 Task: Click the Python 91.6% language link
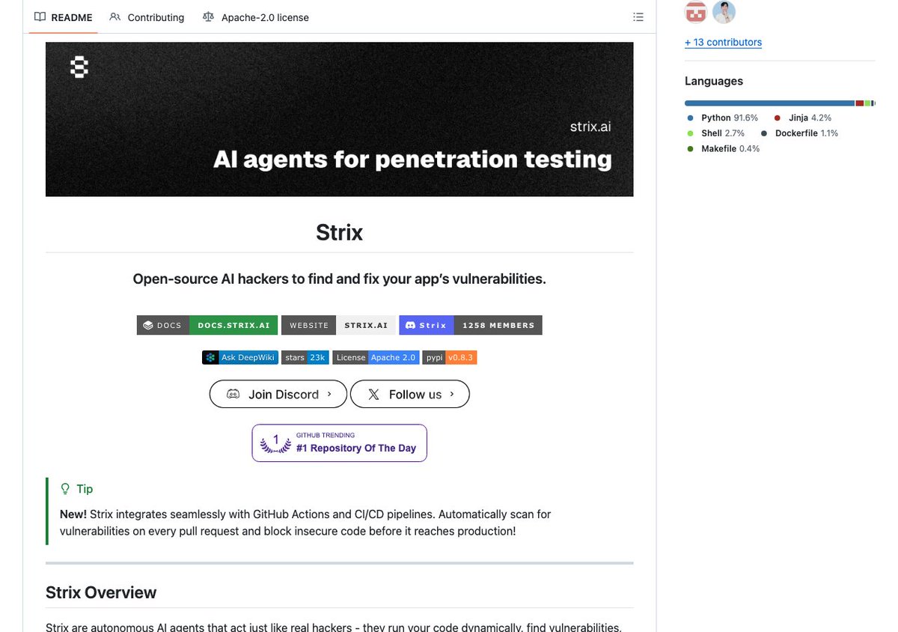coord(723,118)
